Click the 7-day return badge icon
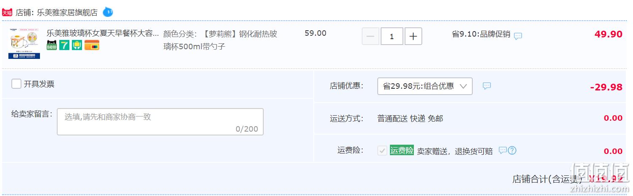 (64, 45)
